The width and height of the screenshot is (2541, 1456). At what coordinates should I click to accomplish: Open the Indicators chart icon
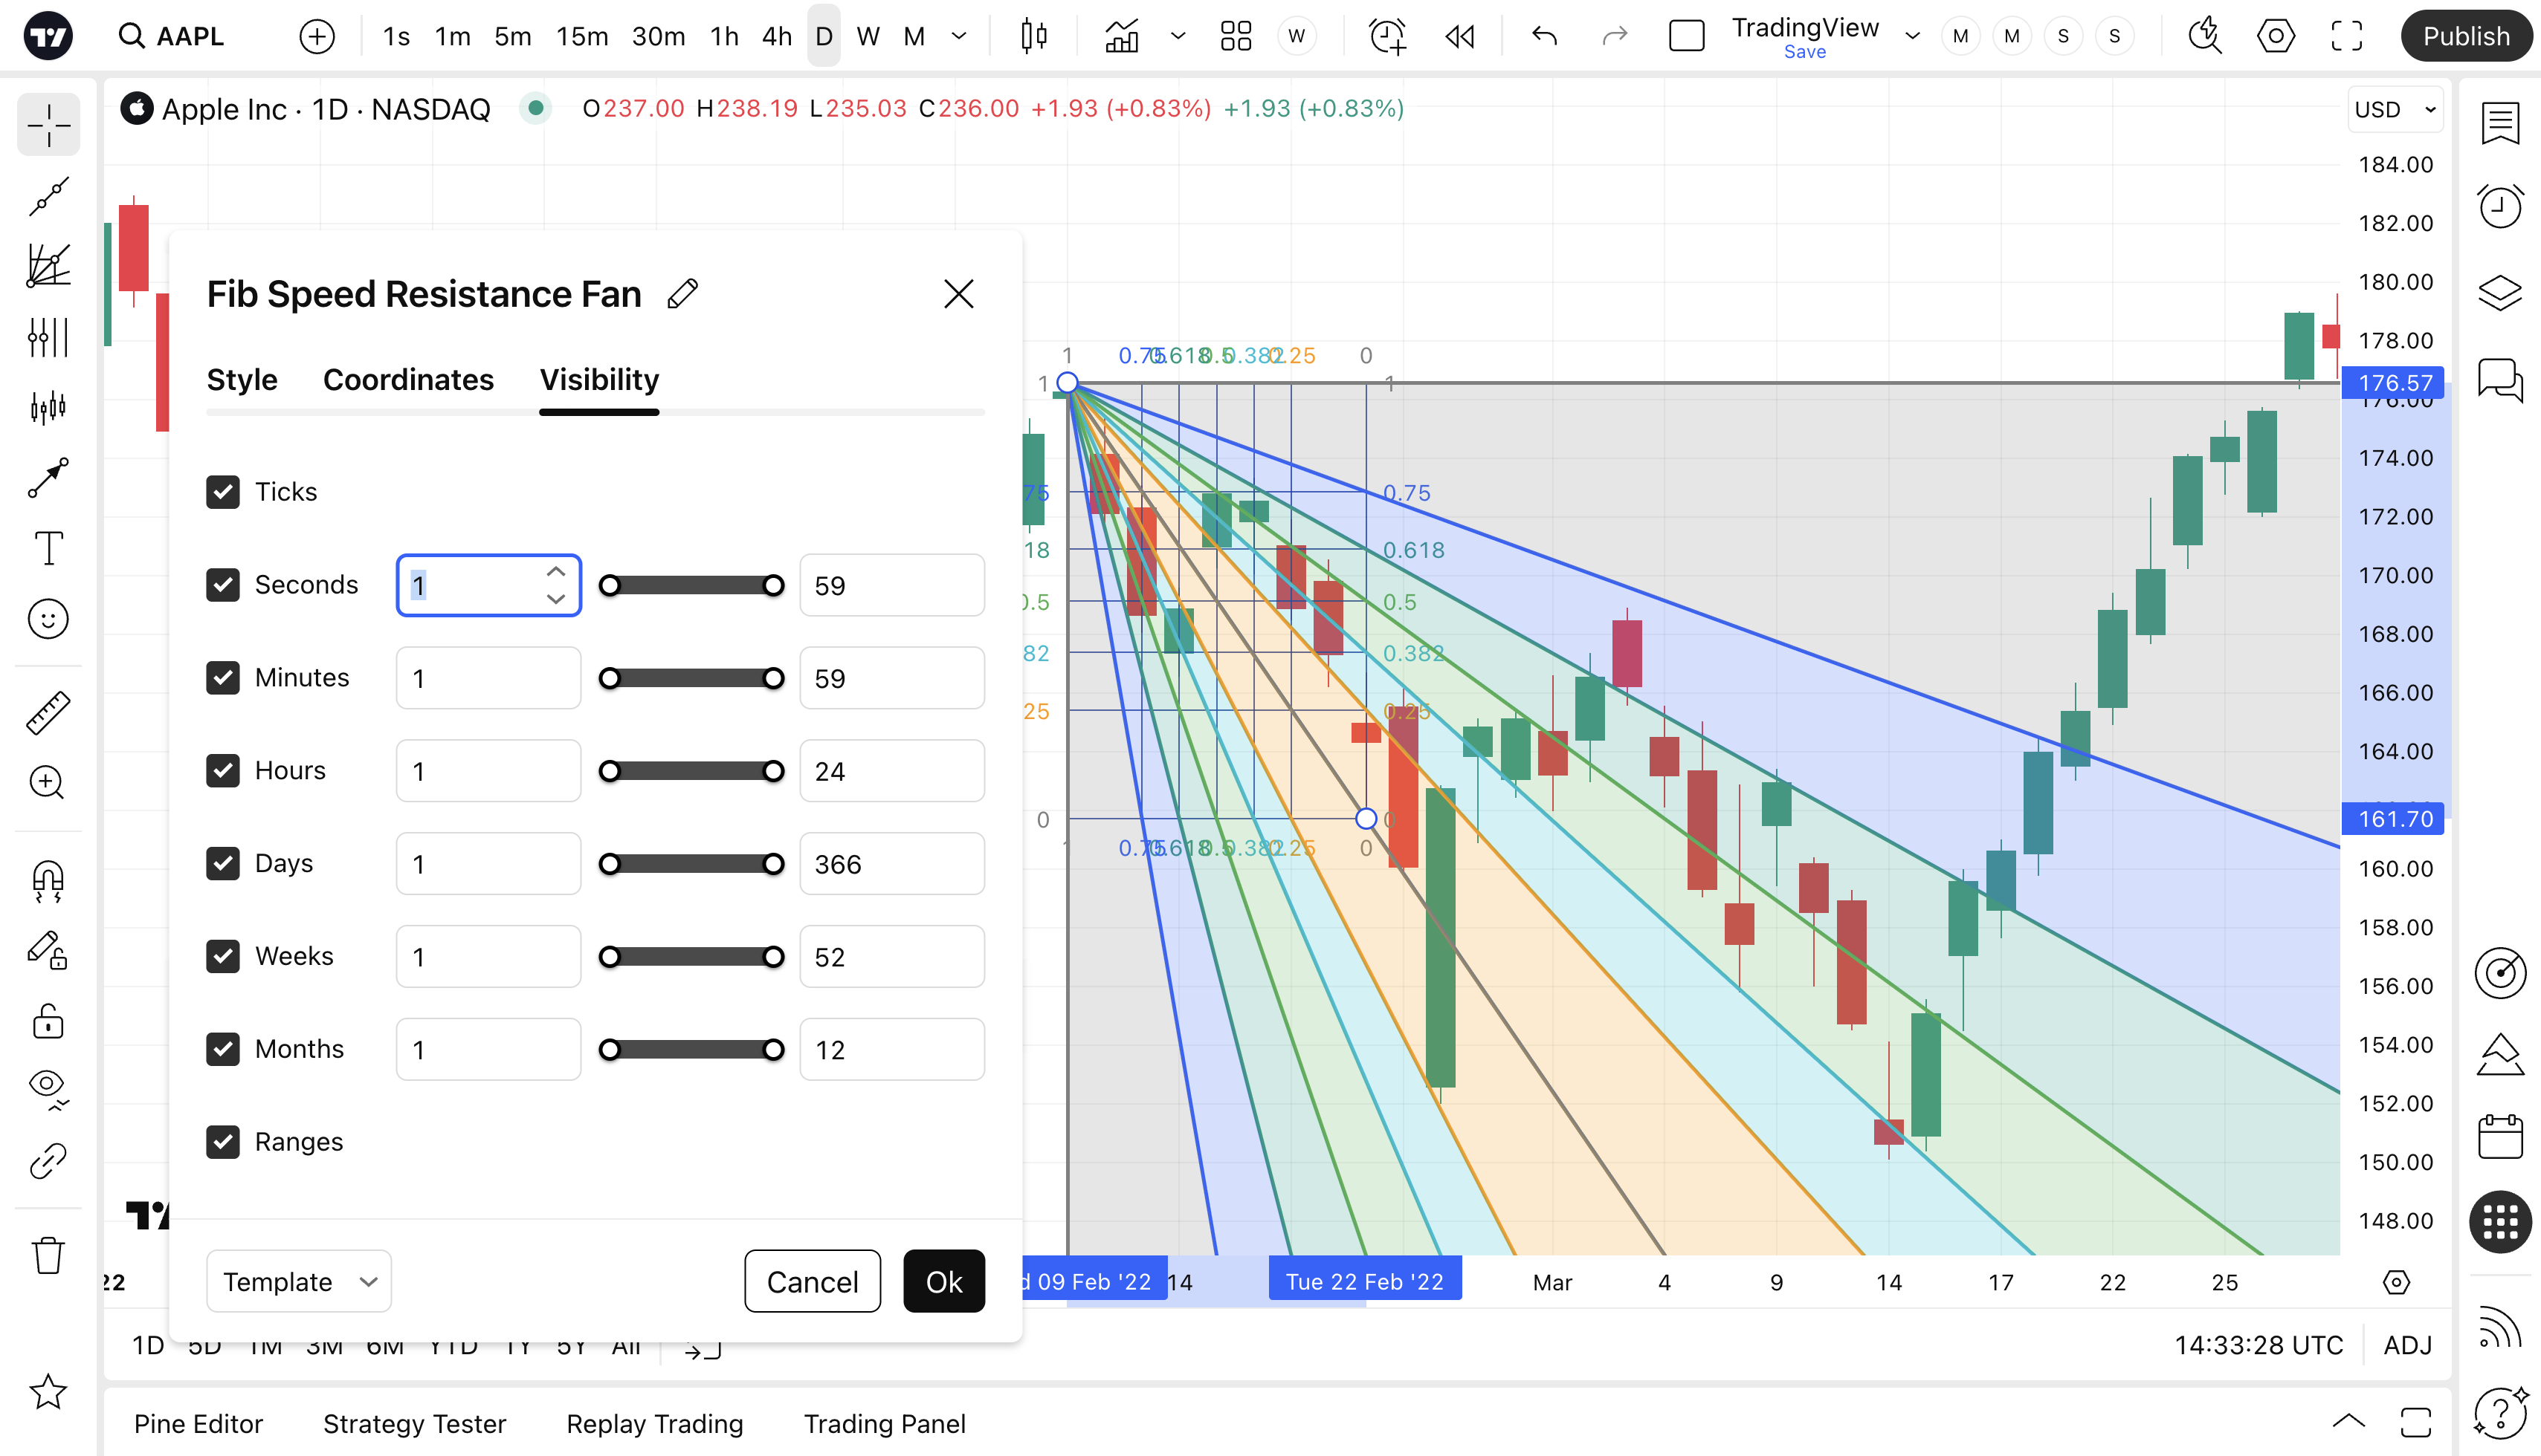coord(1122,37)
